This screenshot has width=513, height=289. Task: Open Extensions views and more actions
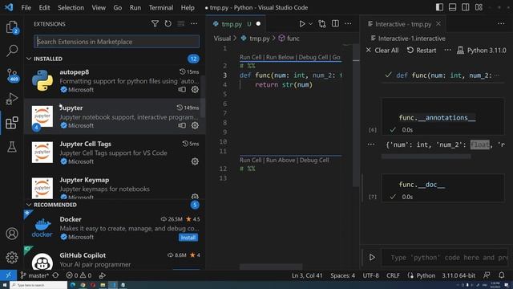click(x=194, y=23)
